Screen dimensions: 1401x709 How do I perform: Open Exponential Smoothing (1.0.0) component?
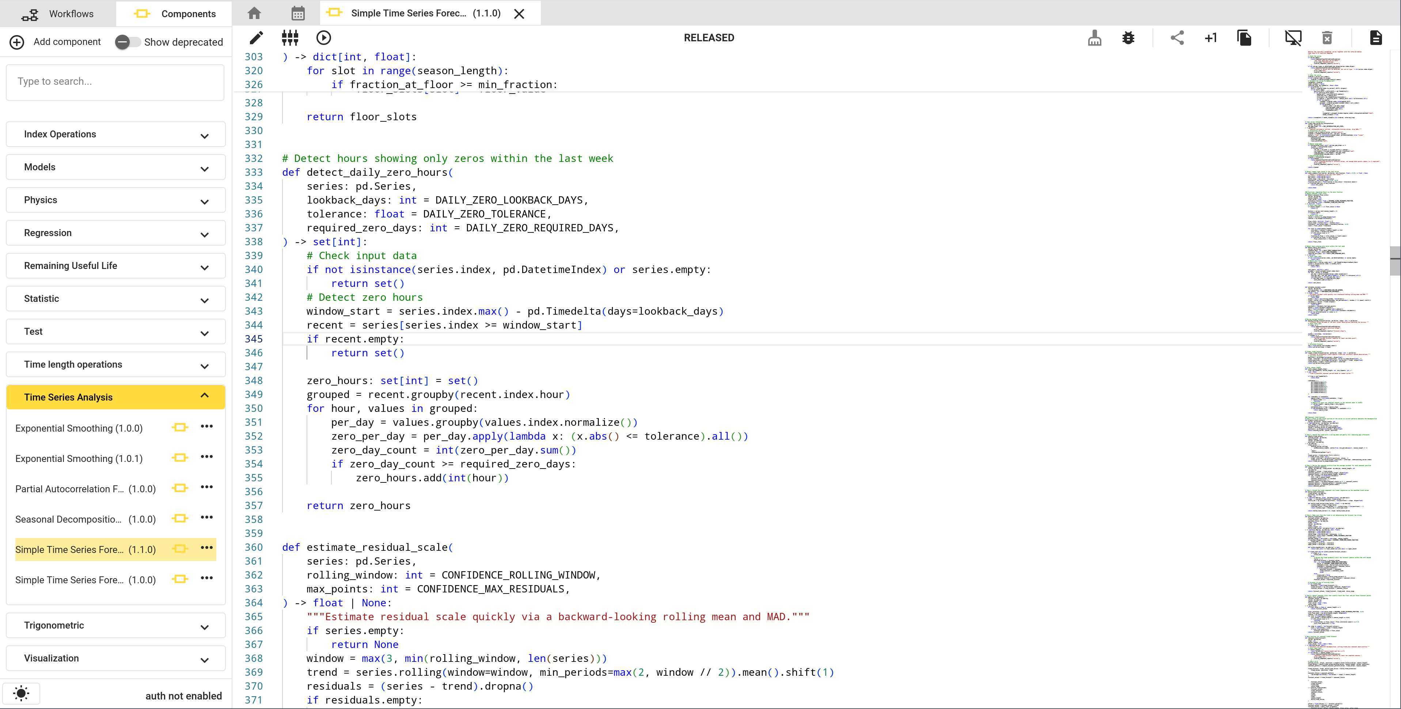pyautogui.click(x=79, y=428)
